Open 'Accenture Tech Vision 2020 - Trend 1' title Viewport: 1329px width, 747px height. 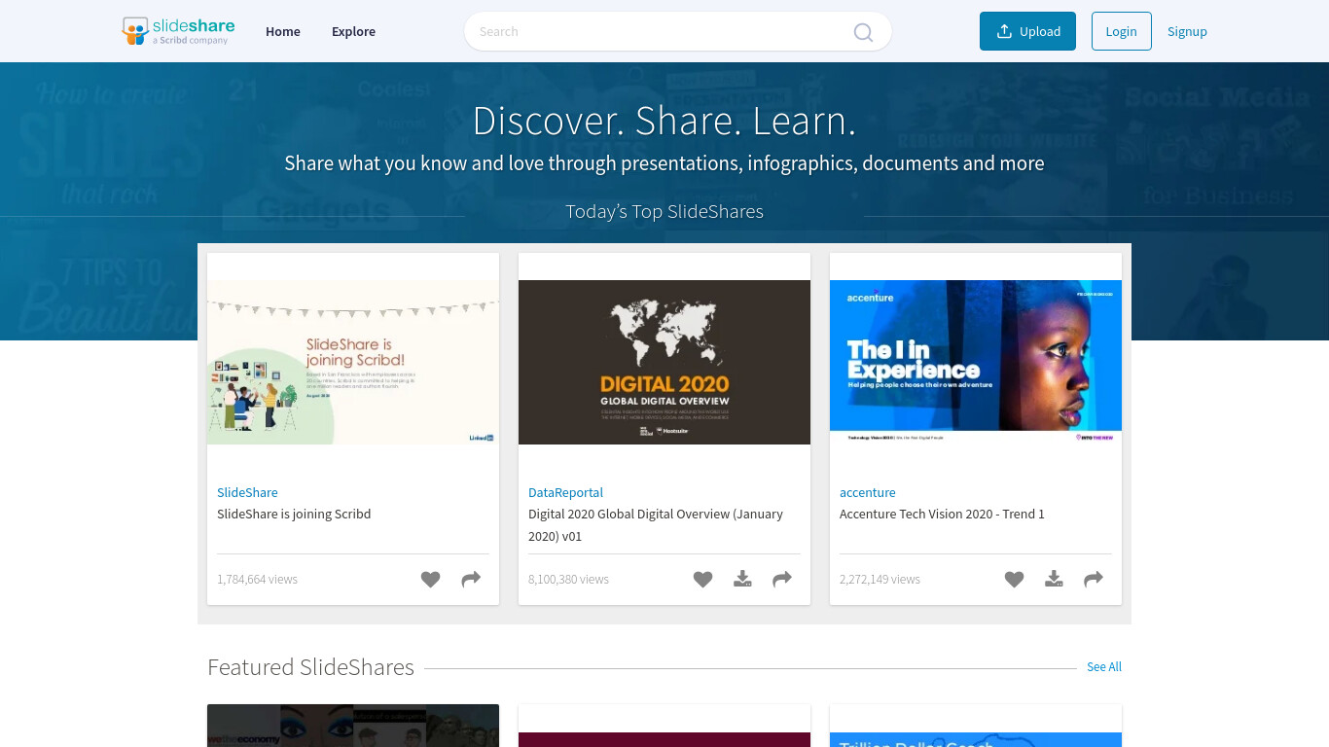pos(942,514)
